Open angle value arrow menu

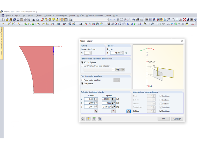(123, 53)
